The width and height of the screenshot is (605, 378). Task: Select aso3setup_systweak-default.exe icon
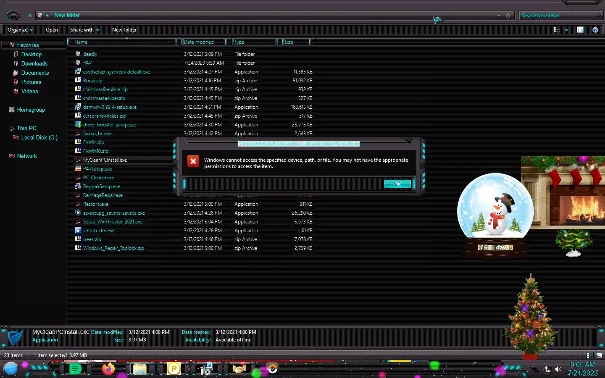(78, 71)
